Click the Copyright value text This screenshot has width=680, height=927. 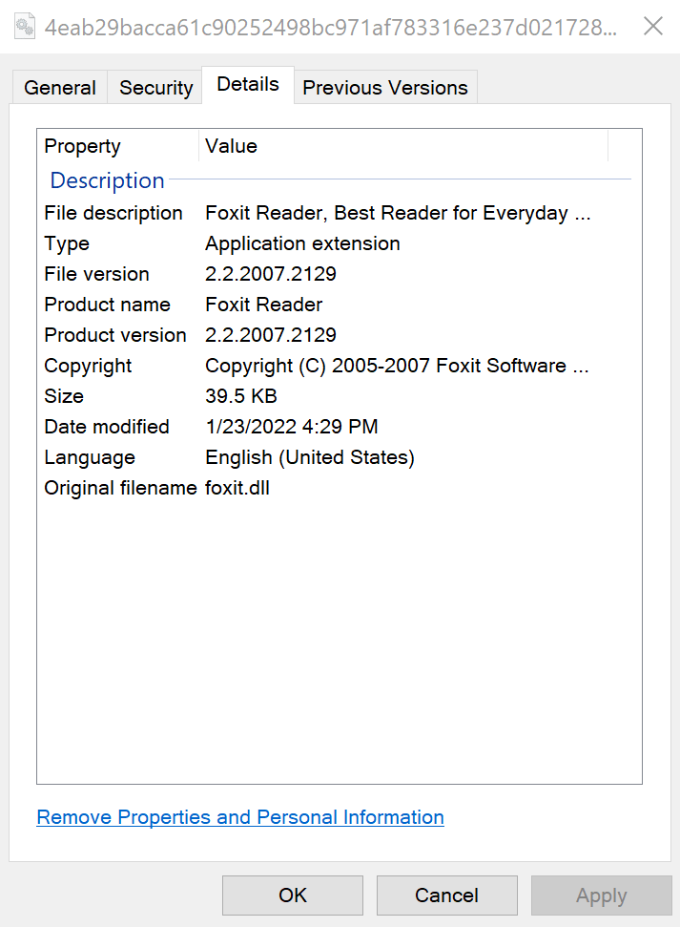coord(398,366)
